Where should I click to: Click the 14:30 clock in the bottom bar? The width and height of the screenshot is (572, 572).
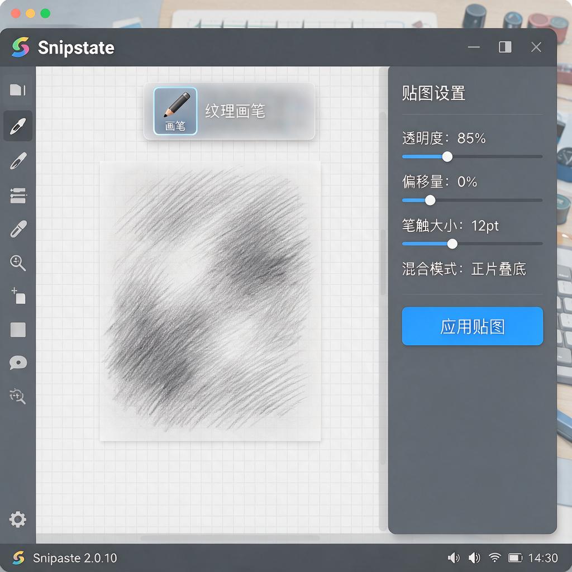(543, 558)
